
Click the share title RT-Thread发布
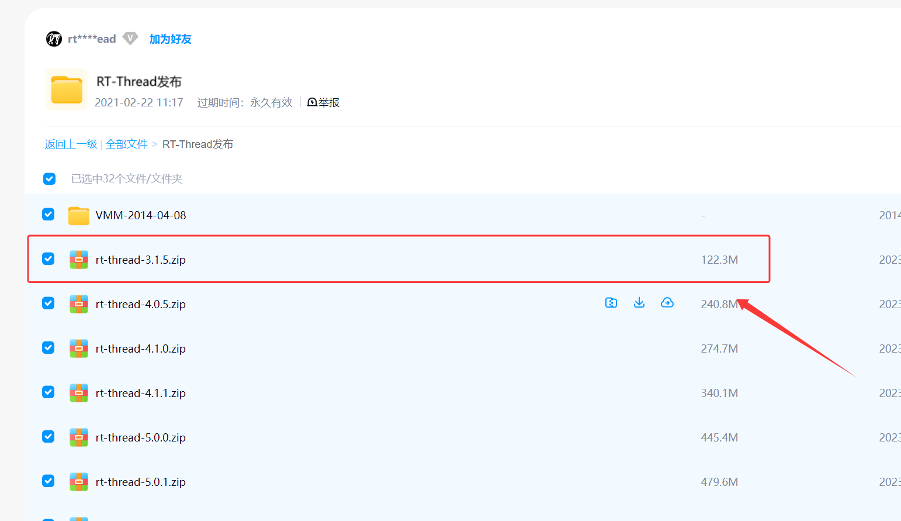(139, 81)
